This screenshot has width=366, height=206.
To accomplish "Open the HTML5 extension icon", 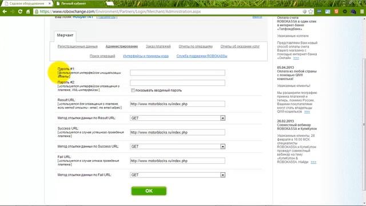I will (336, 11).
